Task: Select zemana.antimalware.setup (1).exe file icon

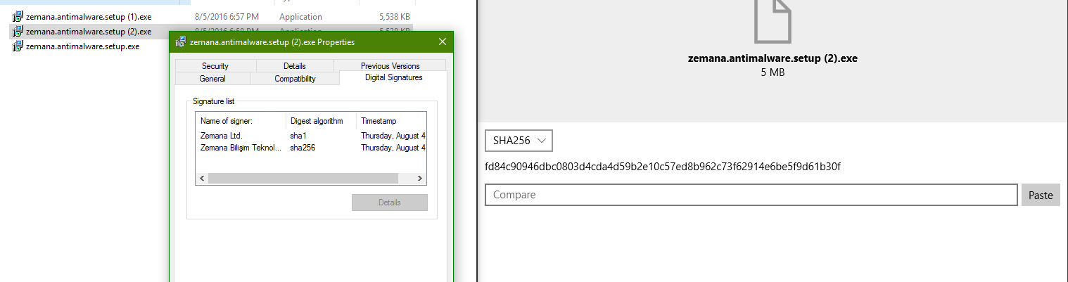Action: 18,16
